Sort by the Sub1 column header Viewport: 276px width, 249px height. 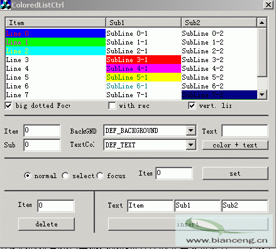click(x=143, y=23)
